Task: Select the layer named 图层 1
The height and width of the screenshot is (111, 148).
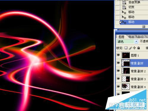Action: coord(135,55)
